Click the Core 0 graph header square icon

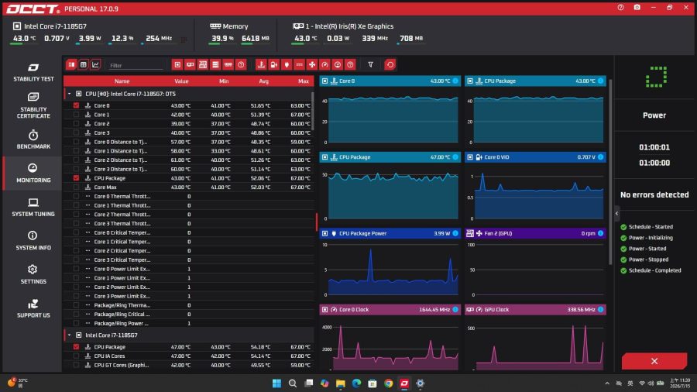click(x=325, y=81)
